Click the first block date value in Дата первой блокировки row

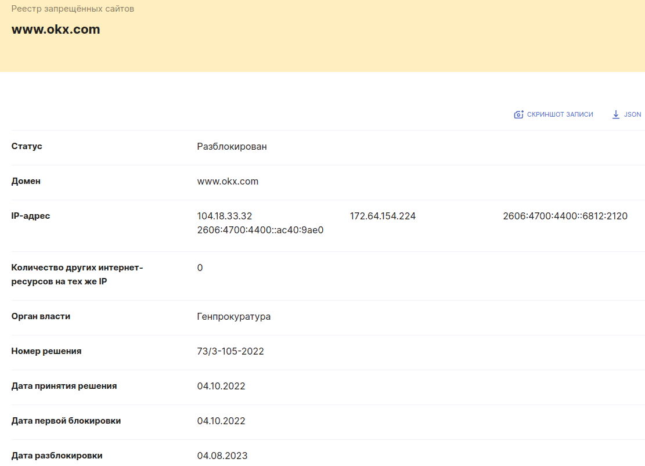[x=221, y=421]
